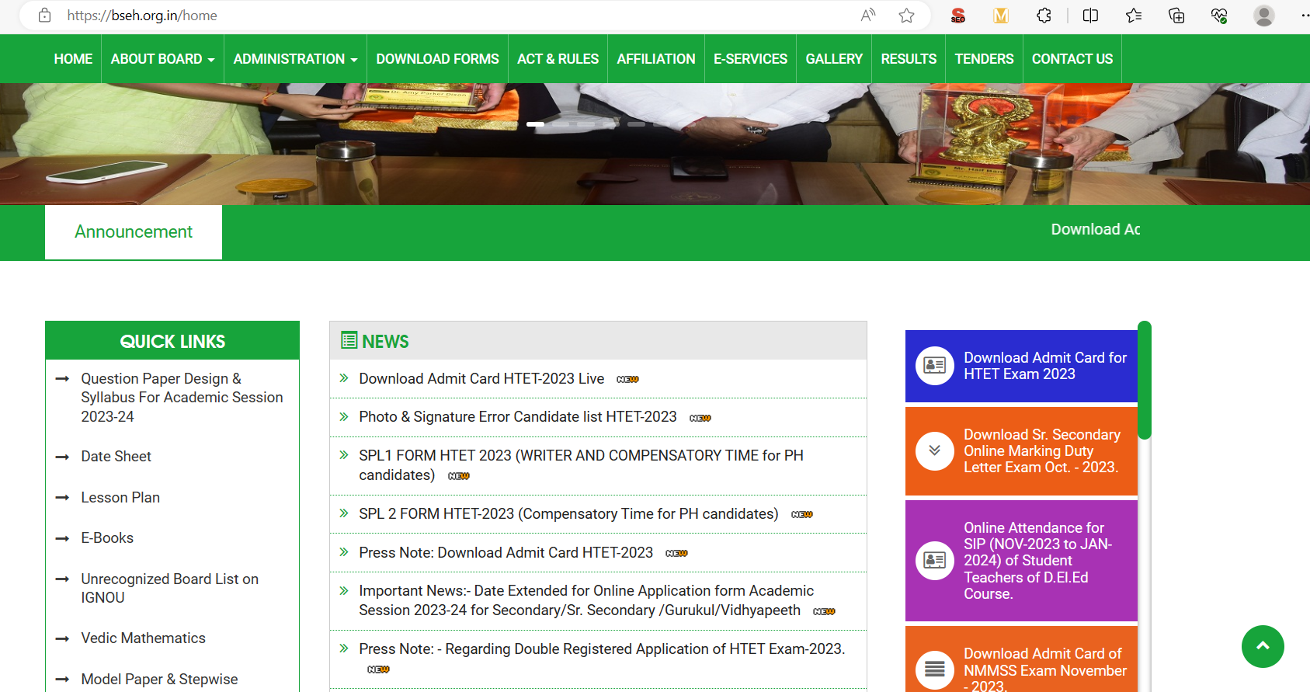Click arrow icon beside Lesson Plan
Viewport: 1310px width, 692px height.
point(63,498)
